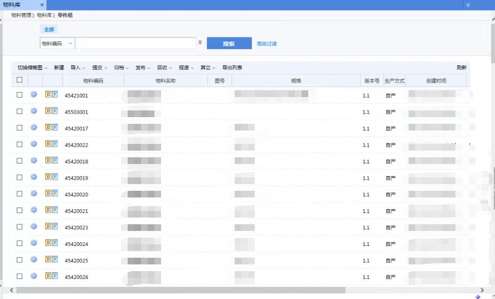Open the 物料编码 search field dropdown

tap(57, 44)
